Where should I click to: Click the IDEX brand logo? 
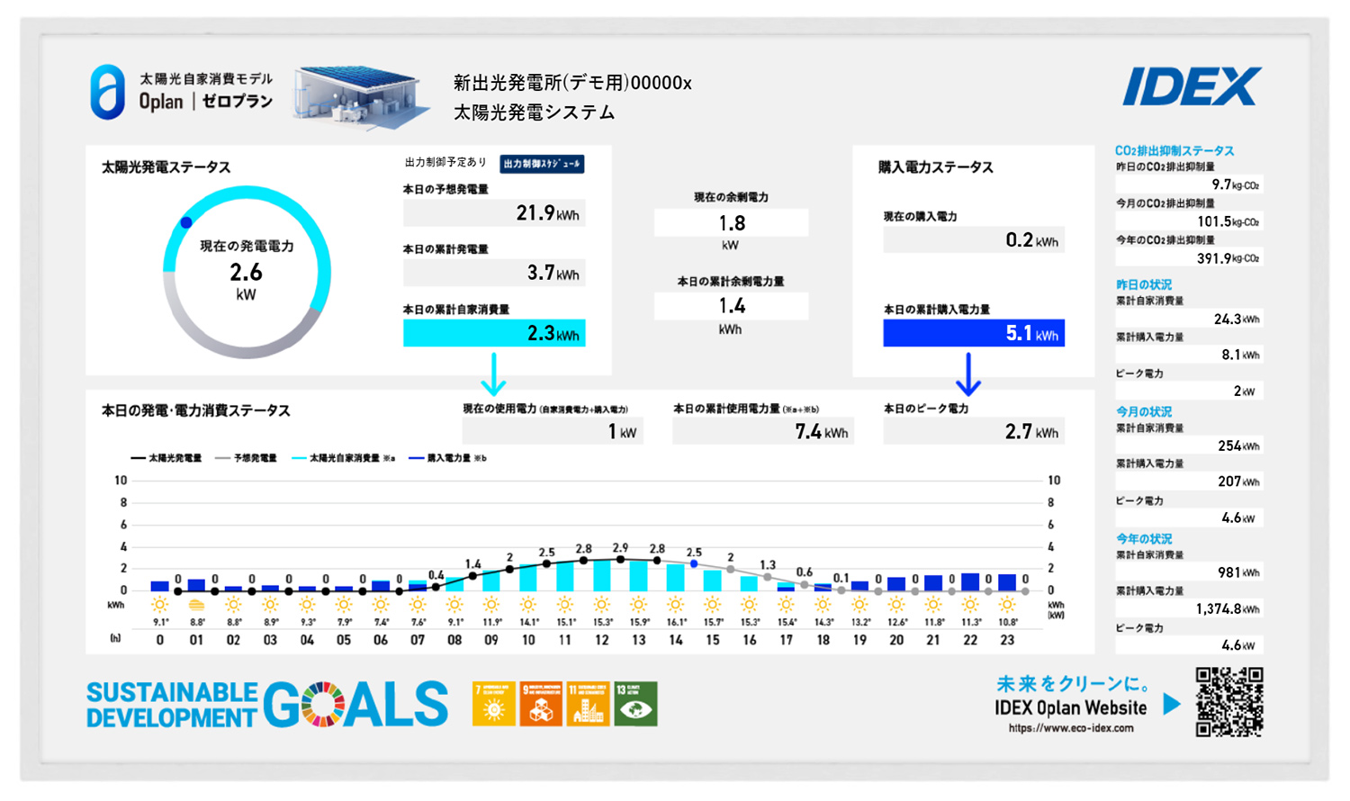coord(1192,87)
